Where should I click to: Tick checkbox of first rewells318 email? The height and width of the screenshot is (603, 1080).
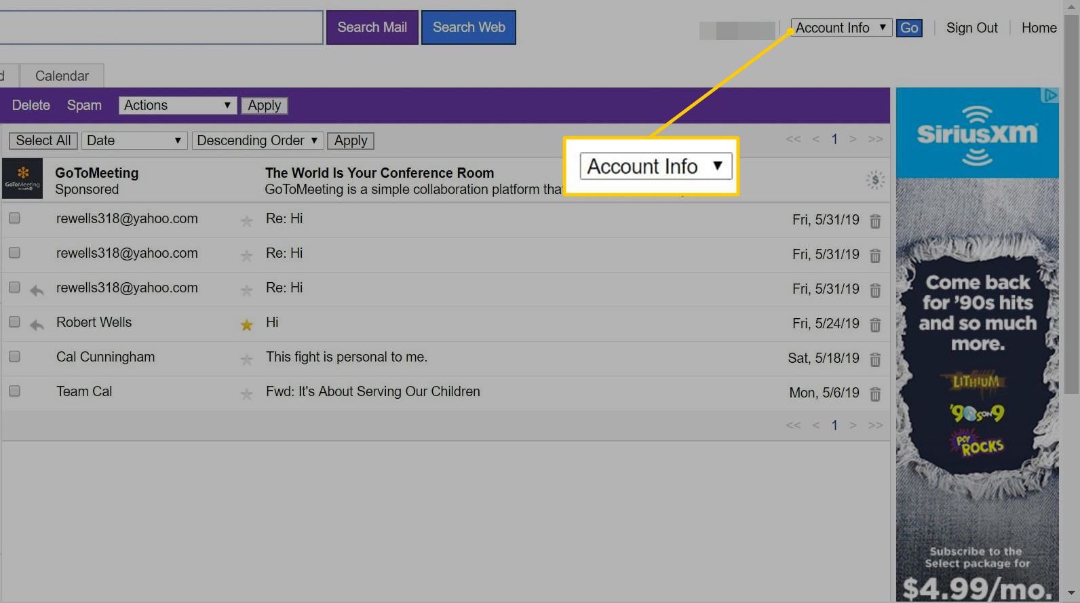14,218
